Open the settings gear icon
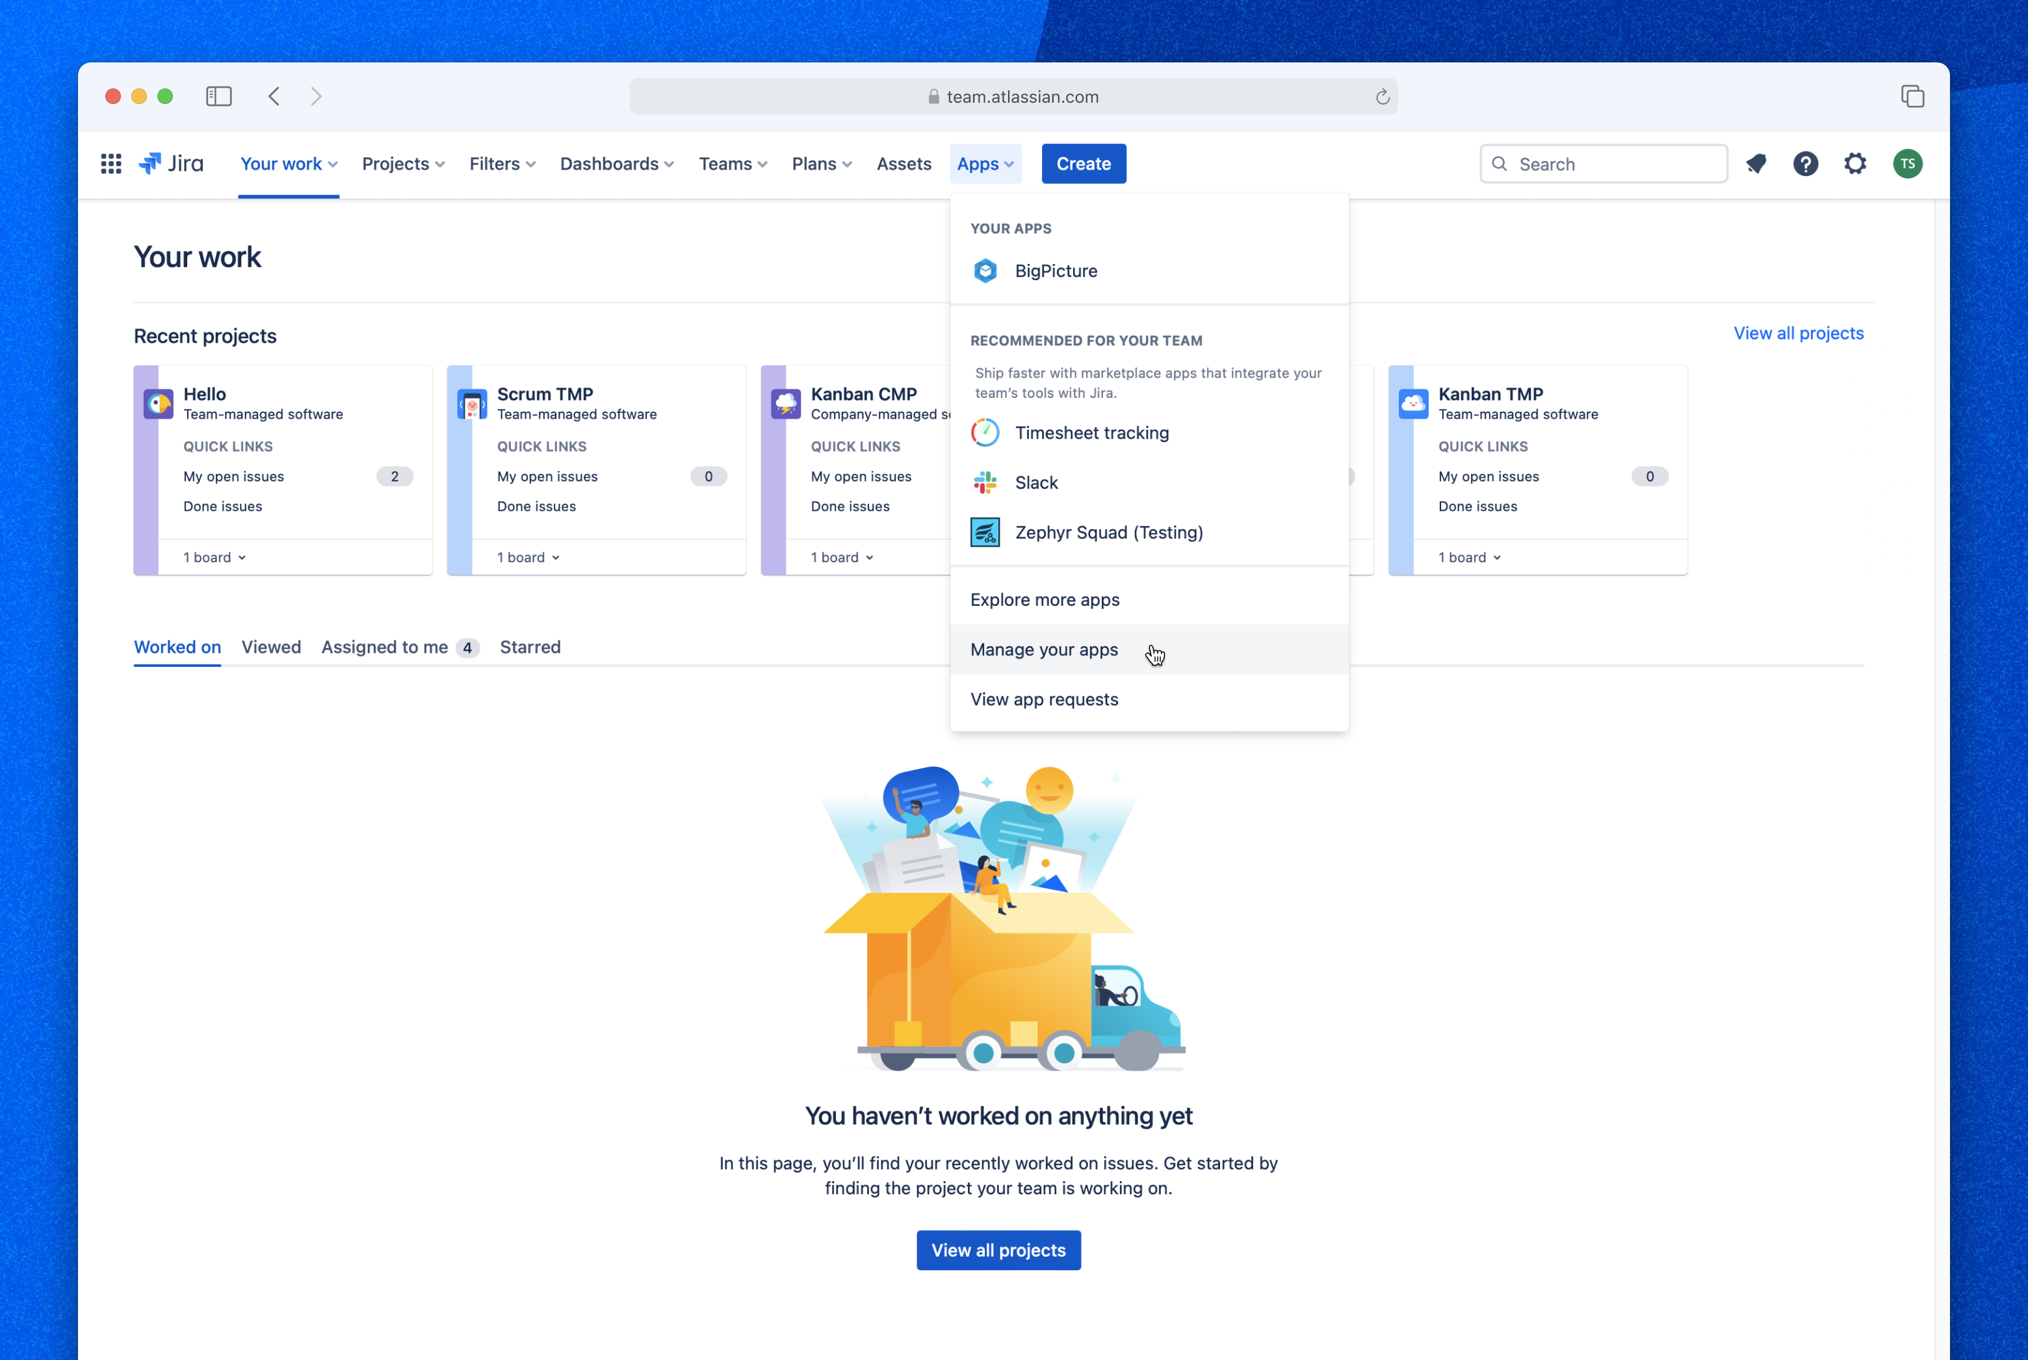 coord(1854,163)
